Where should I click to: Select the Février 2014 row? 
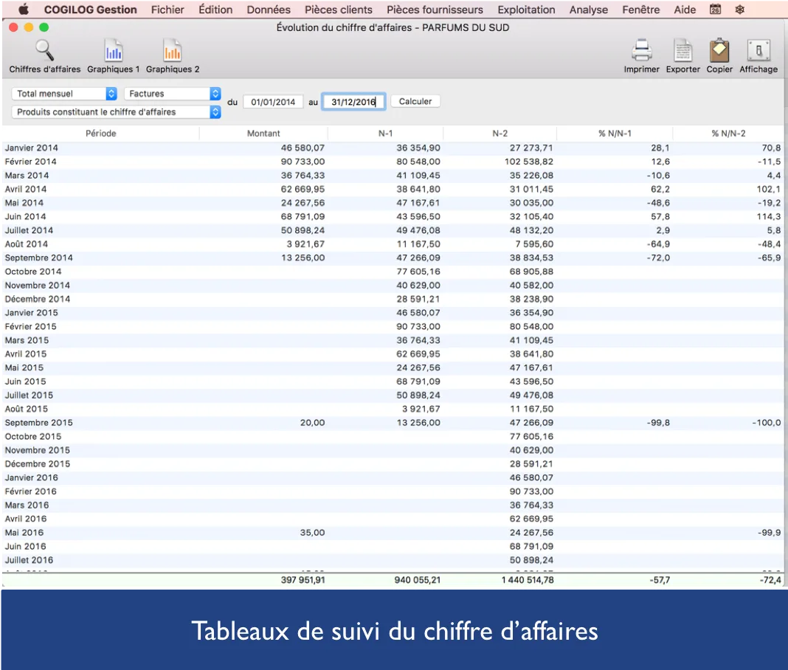393,162
